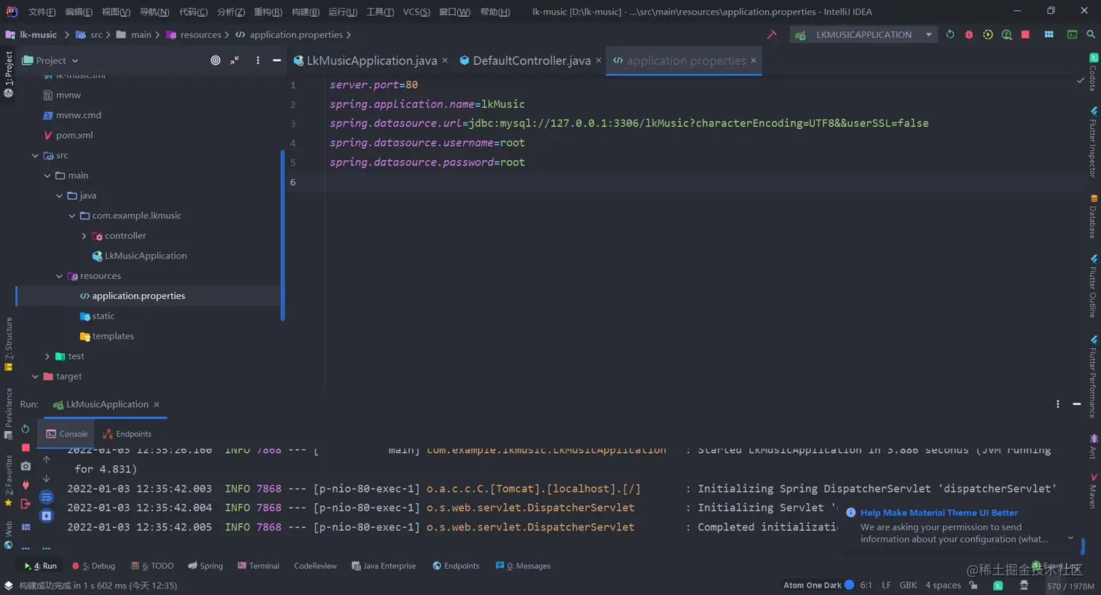Collapse all nodes in Project panel

(x=234, y=60)
